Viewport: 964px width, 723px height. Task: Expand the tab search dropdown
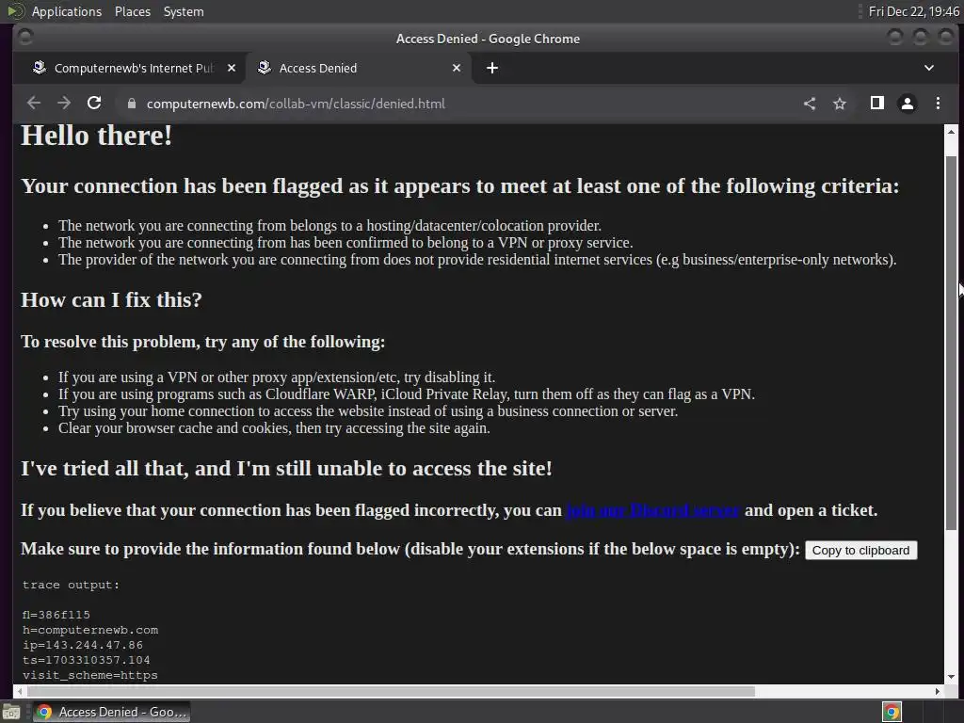pyautogui.click(x=929, y=68)
